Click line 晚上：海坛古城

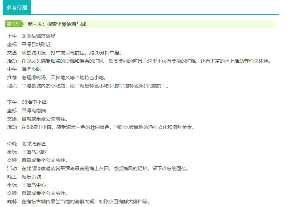pyautogui.click(x=24, y=177)
